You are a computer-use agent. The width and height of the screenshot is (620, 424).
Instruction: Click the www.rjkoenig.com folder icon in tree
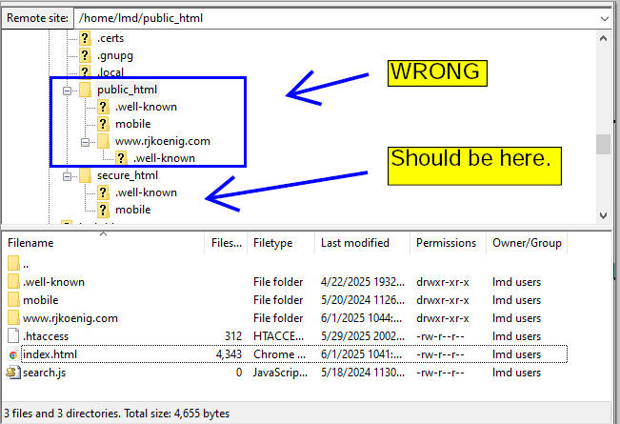pos(103,141)
